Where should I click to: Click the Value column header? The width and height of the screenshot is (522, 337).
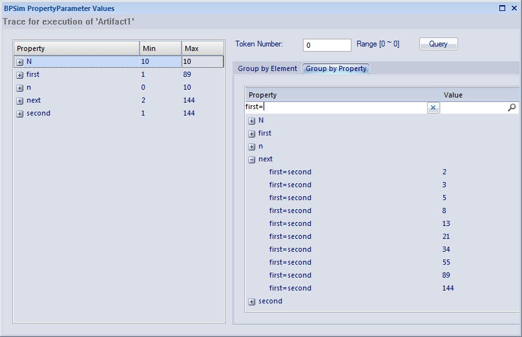tap(478, 95)
